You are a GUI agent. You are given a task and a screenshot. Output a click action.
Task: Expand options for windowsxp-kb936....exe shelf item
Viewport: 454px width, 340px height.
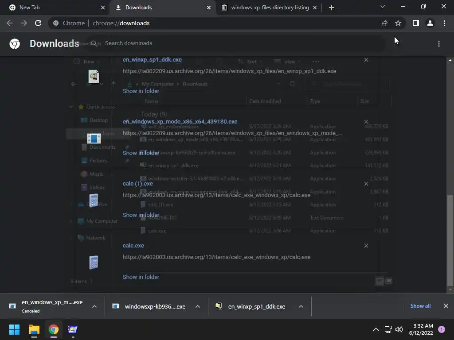click(x=198, y=306)
